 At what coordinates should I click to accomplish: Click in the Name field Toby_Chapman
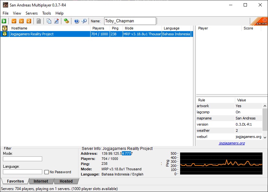130,21
